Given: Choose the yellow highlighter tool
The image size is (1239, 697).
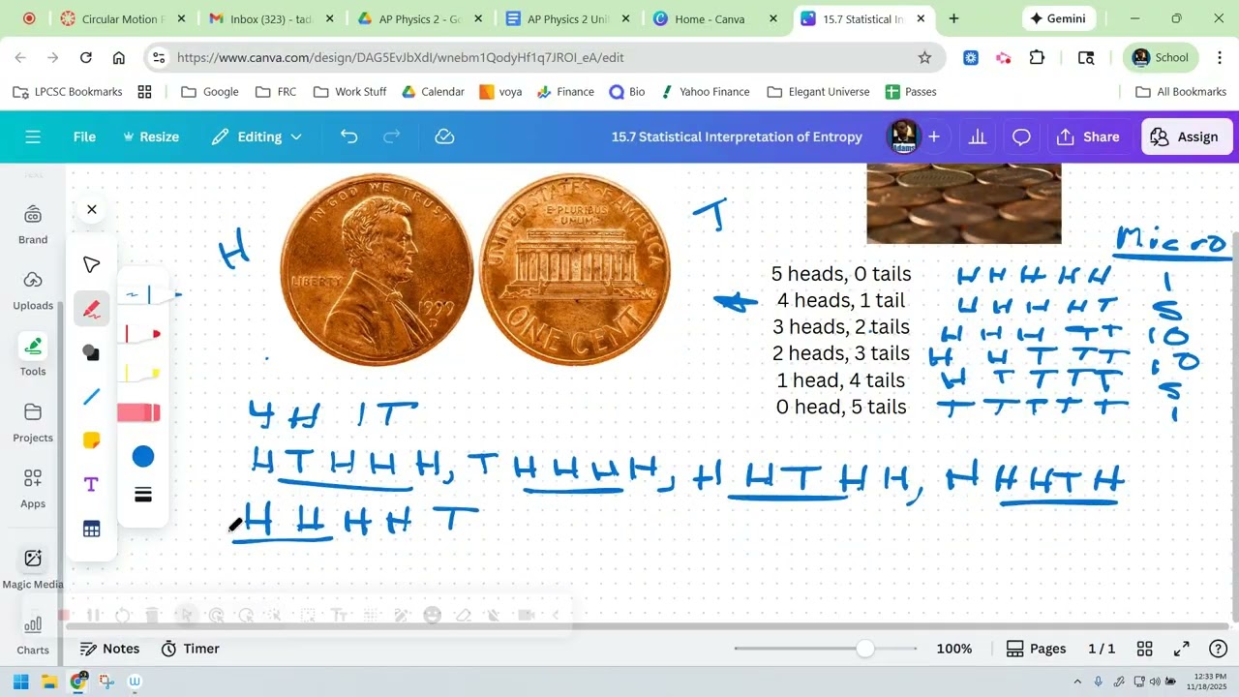Looking at the screenshot, I should (x=142, y=373).
